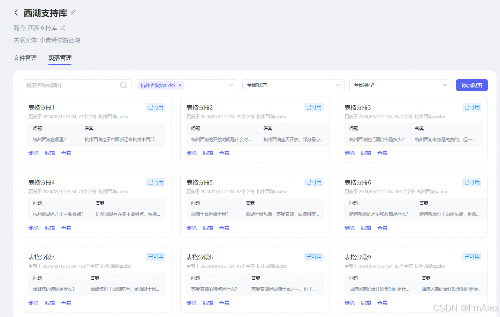Edit 表格分段7
This screenshot has width=500, height=317.
[x=50, y=303]
